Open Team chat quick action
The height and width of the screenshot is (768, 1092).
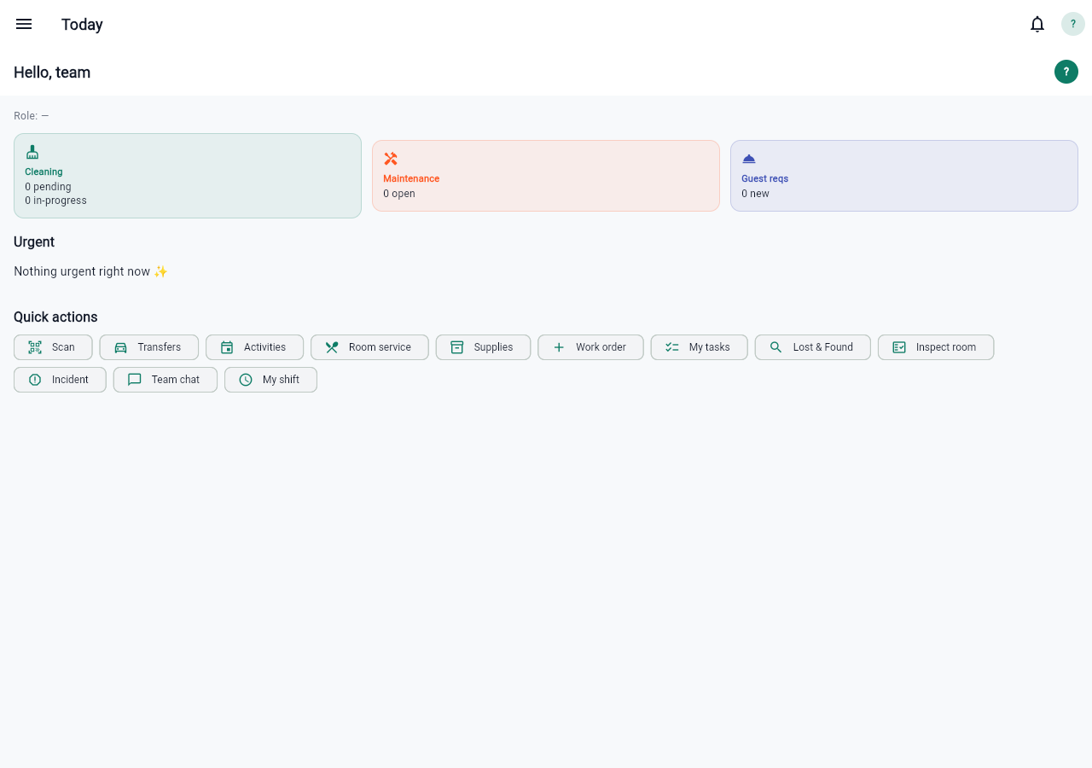166,380
